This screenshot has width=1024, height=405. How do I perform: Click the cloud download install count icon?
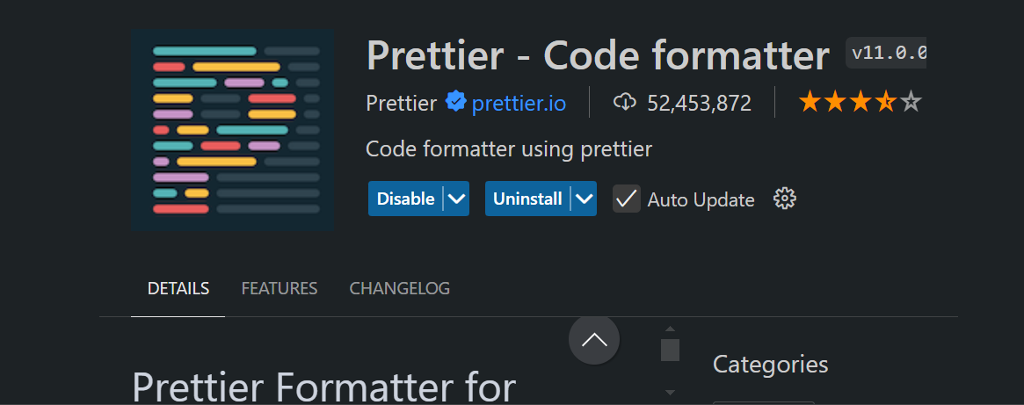coord(625,102)
